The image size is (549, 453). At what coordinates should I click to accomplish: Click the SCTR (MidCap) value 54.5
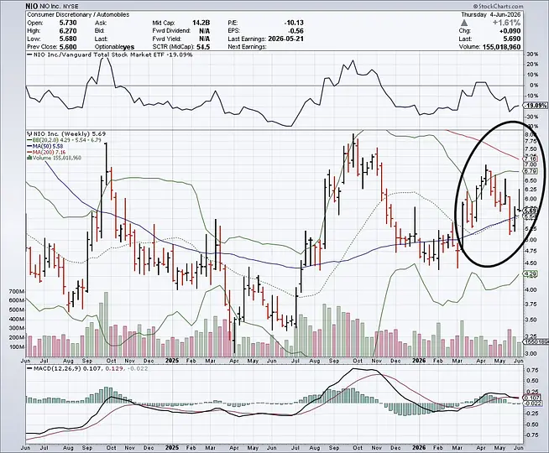(203, 47)
